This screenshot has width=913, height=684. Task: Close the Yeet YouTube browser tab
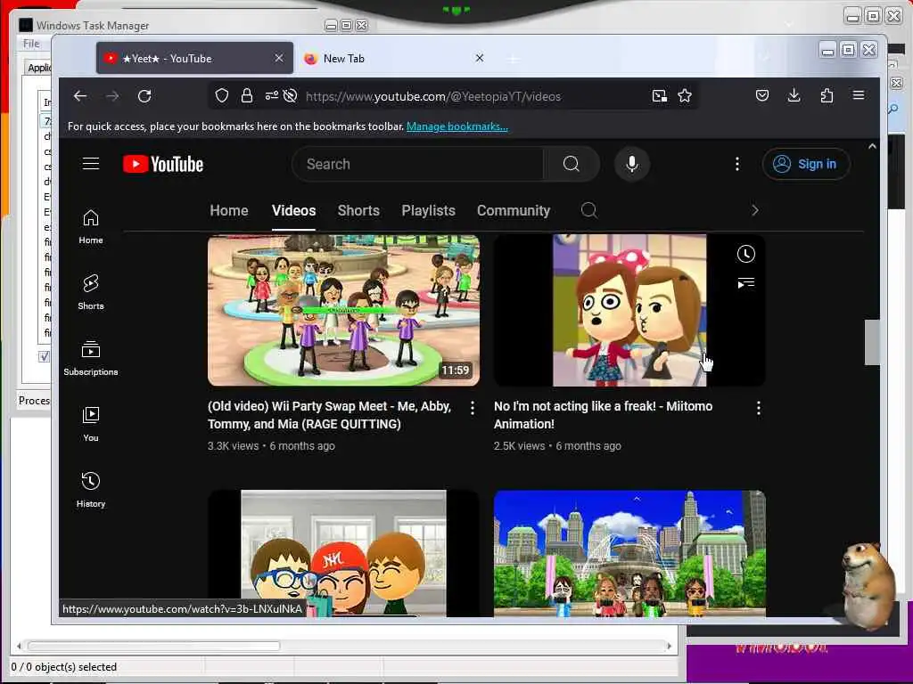pyautogui.click(x=279, y=58)
